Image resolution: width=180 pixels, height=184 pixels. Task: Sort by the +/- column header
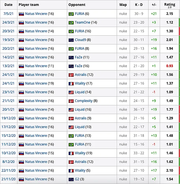coord(154,5)
